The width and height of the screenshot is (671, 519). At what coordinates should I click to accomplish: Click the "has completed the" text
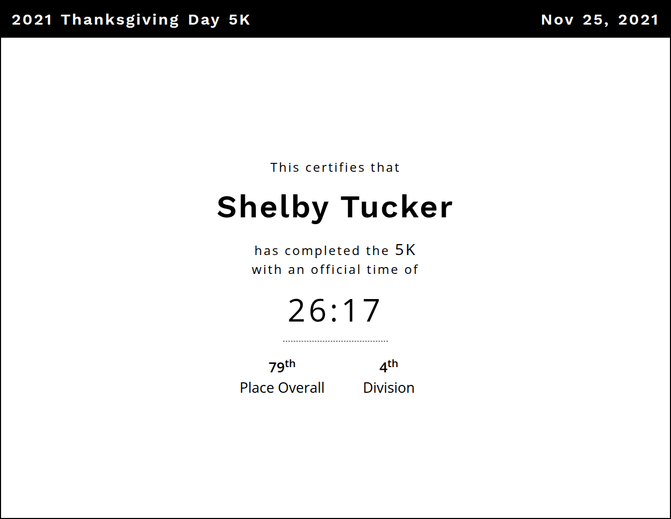click(321, 251)
